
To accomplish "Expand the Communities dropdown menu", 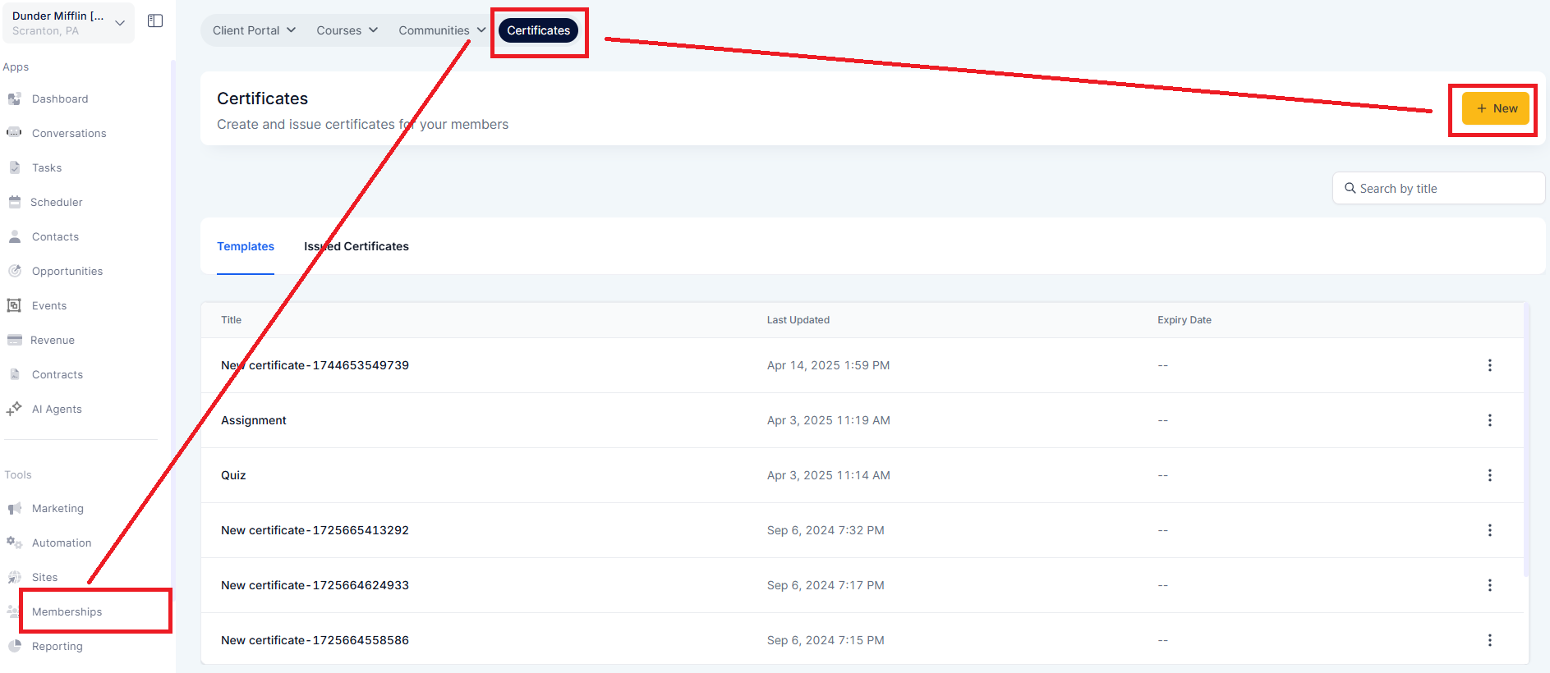I will 442,30.
